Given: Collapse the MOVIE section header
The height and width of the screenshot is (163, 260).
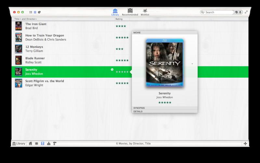Looking at the screenshot, I should [165, 33].
